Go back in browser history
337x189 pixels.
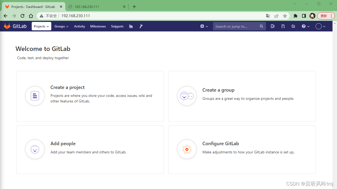tap(6, 16)
